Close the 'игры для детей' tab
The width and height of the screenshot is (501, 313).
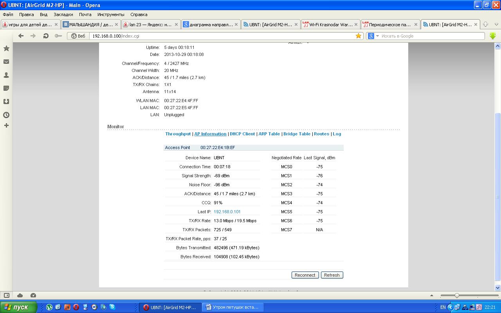pyautogui.click(x=56, y=24)
